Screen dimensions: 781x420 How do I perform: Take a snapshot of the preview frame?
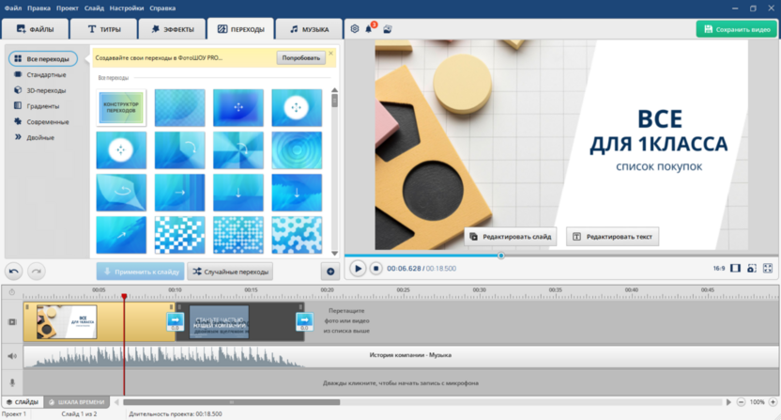[752, 268]
